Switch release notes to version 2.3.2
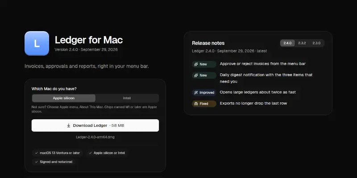The image size is (357, 178). [x=302, y=43]
